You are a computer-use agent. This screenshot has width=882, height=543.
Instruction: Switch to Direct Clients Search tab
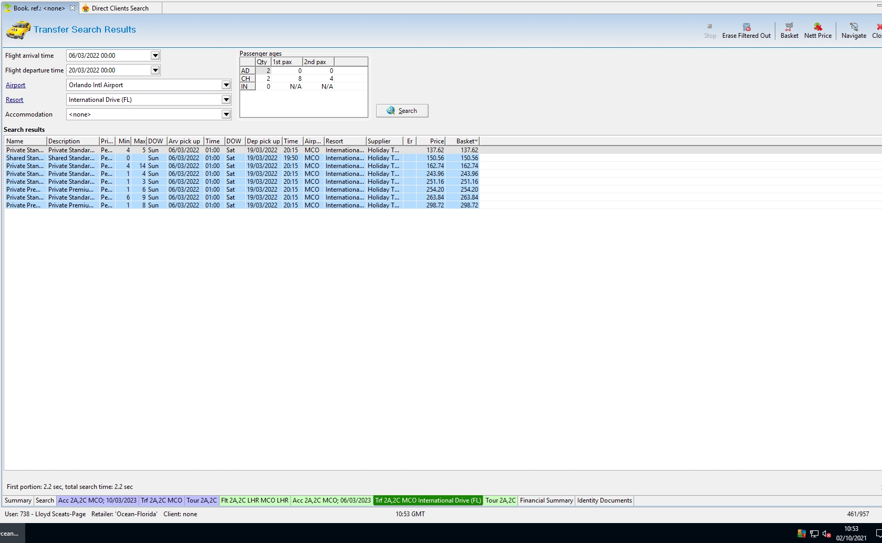[120, 8]
